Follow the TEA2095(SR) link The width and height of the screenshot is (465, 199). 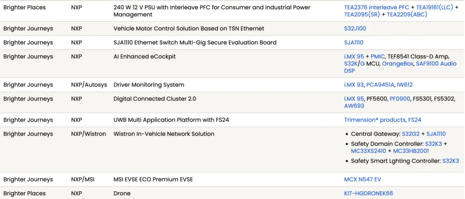[362, 14]
